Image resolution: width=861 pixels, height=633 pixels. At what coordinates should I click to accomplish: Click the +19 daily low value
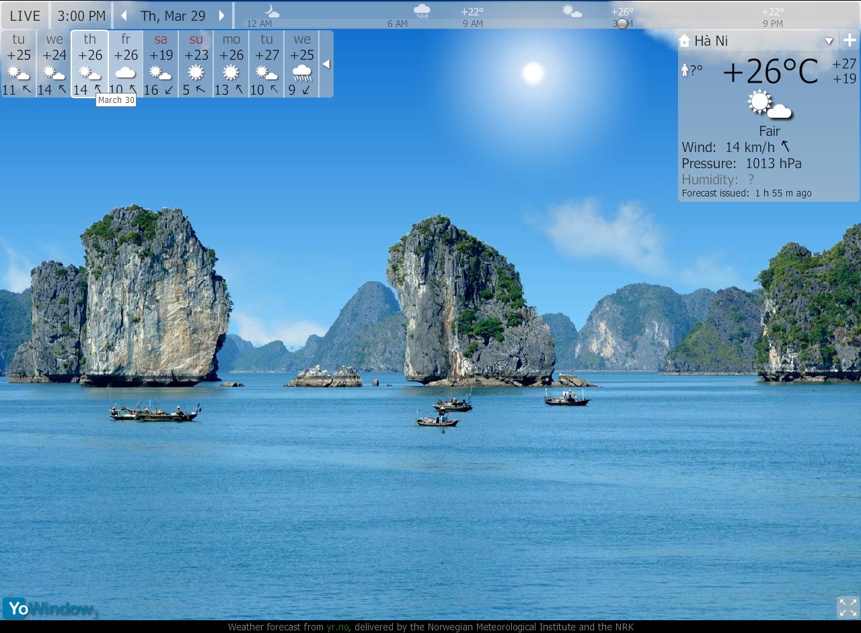844,79
